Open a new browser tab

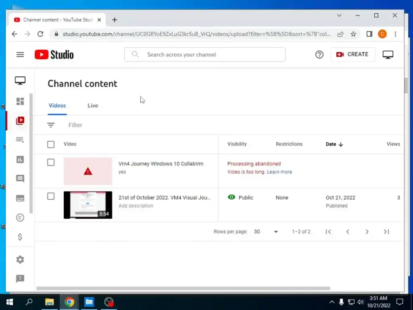click(114, 20)
